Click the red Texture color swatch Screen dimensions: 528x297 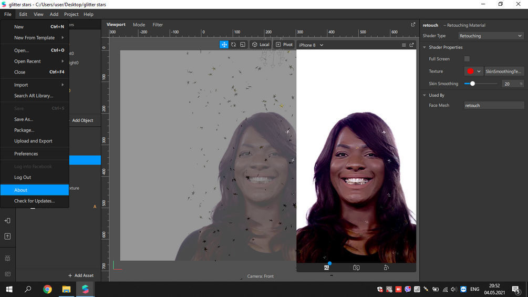point(470,71)
